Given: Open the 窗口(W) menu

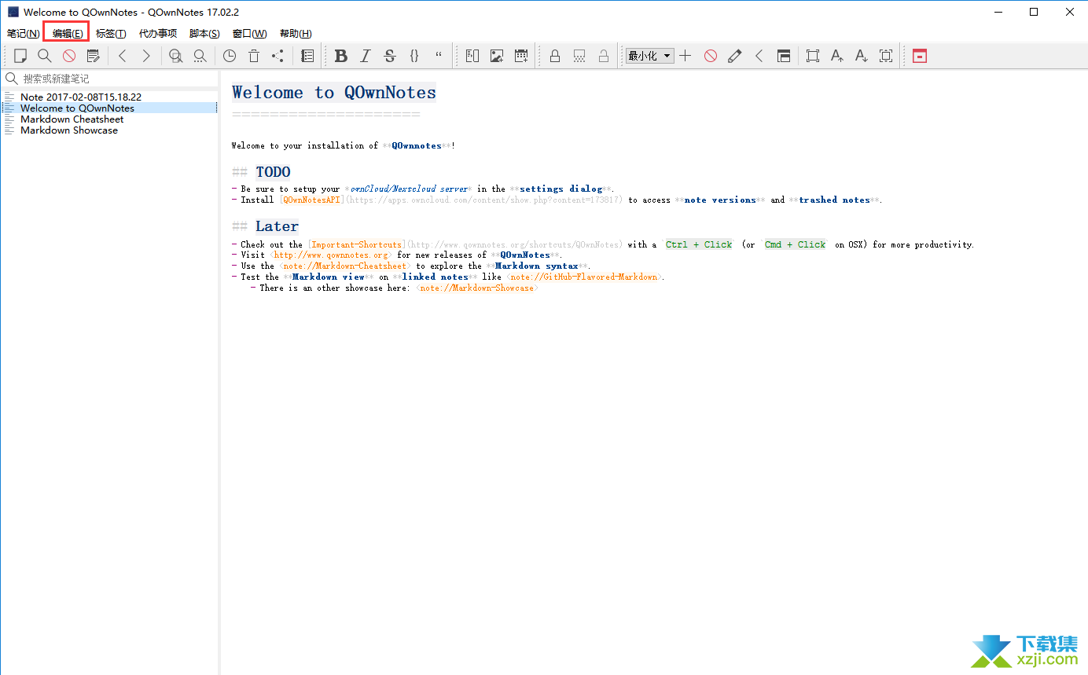Looking at the screenshot, I should 249,34.
